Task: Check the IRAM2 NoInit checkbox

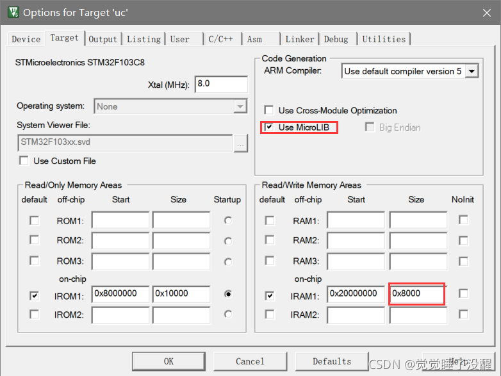Action: point(463,315)
